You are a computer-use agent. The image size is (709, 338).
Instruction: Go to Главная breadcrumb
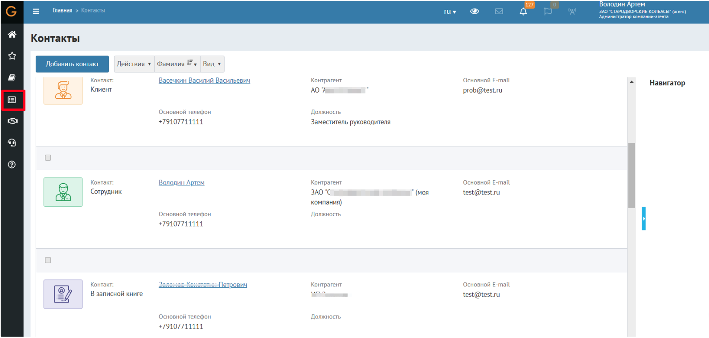62,11
